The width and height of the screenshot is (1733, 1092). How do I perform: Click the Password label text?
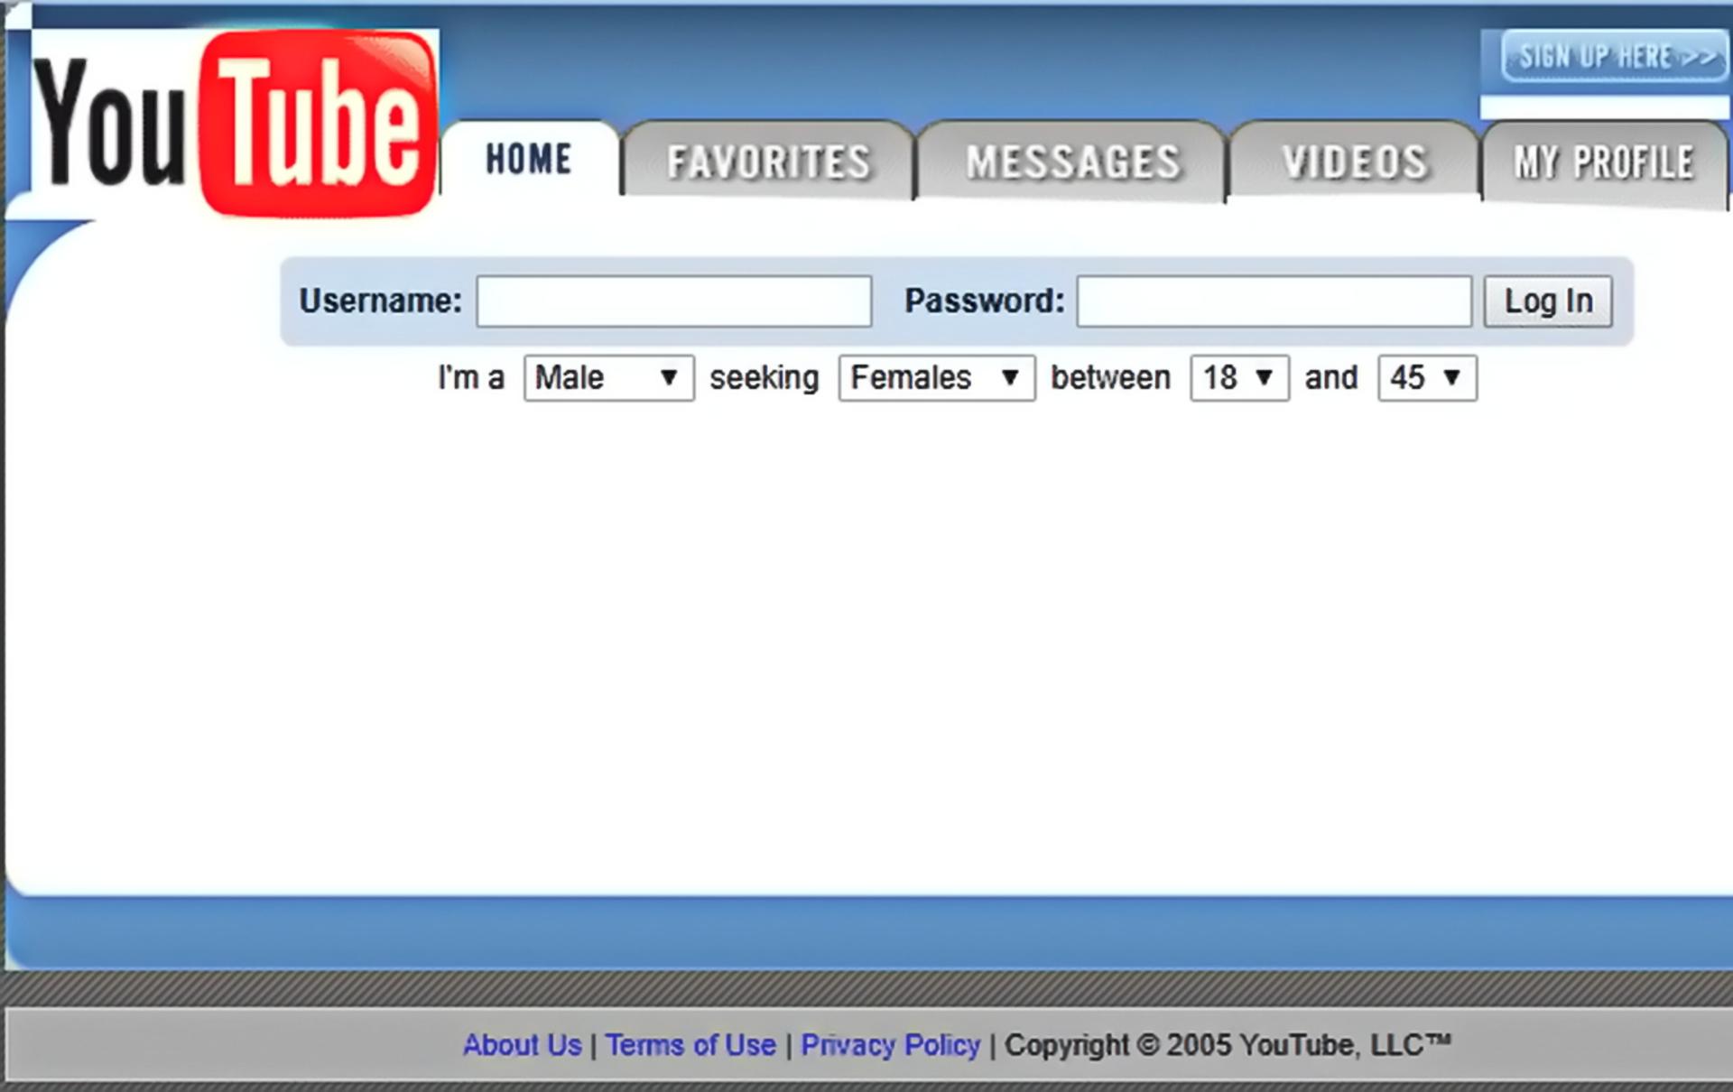click(x=985, y=301)
